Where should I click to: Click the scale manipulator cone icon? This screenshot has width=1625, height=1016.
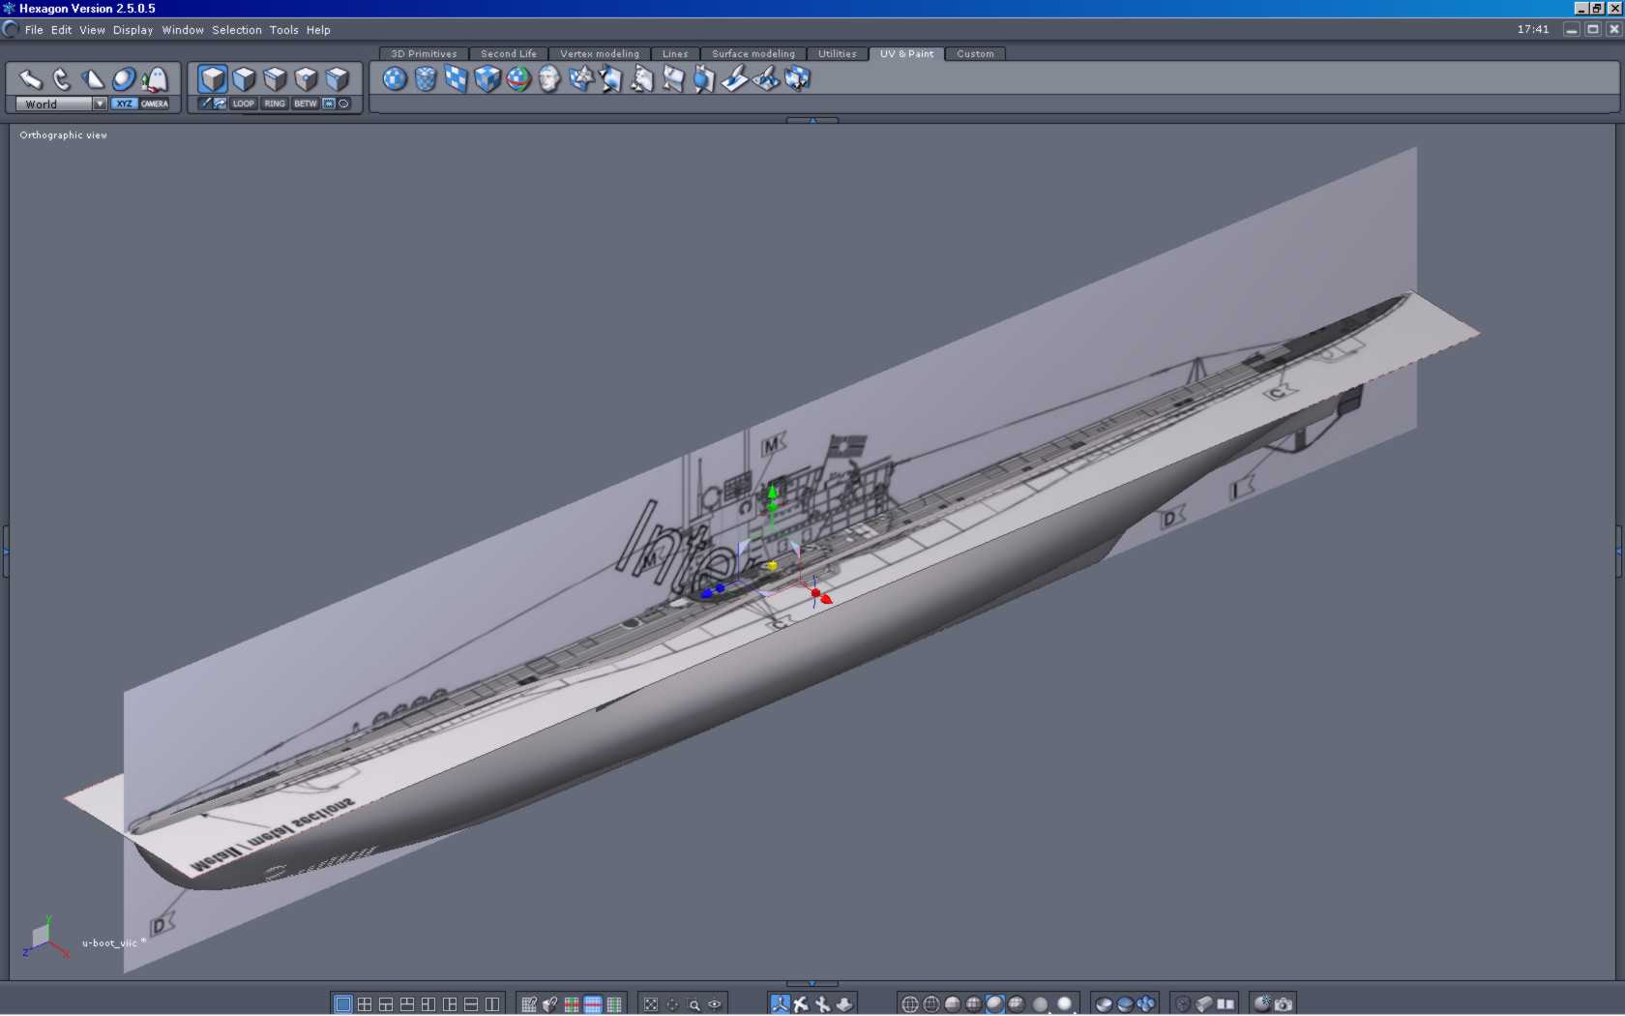[x=92, y=79]
